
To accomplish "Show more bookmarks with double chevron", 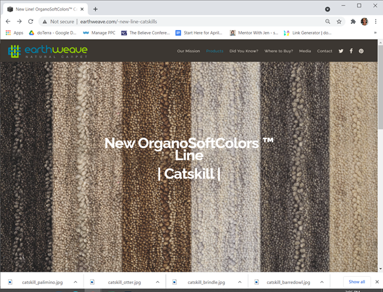I will coord(375,32).
